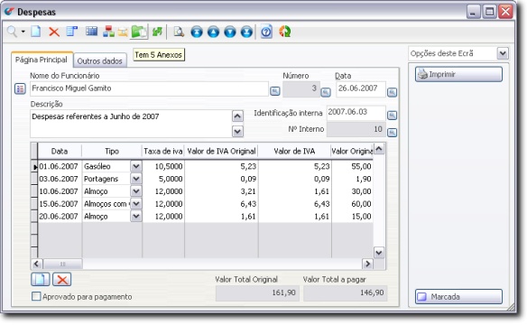Click the Tem 5 Anexos label
This screenshot has width=527, height=325.
(x=159, y=55)
